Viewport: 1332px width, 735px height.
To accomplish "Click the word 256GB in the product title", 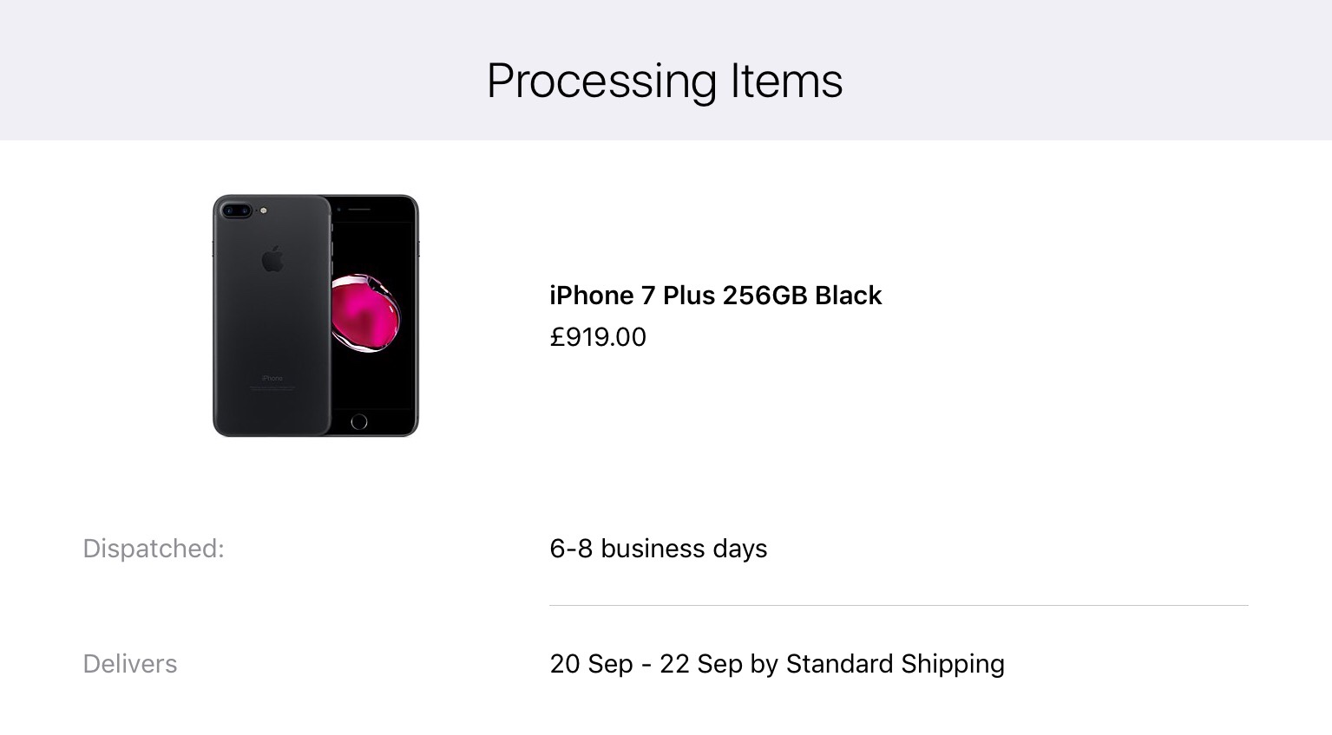I will (764, 296).
